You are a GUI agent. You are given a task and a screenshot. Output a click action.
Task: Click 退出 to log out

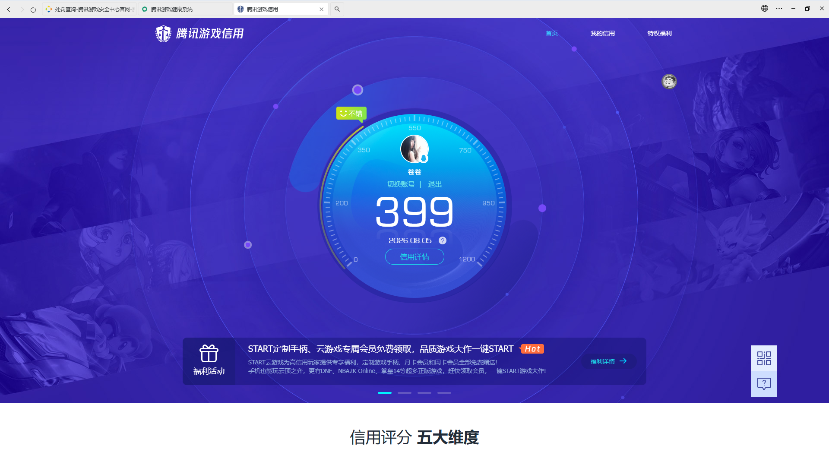(x=435, y=184)
